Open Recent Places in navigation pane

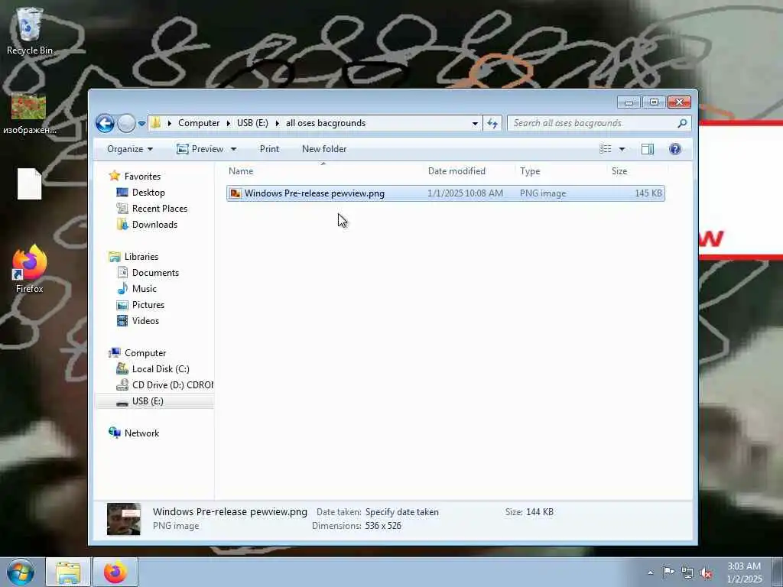[160, 209]
